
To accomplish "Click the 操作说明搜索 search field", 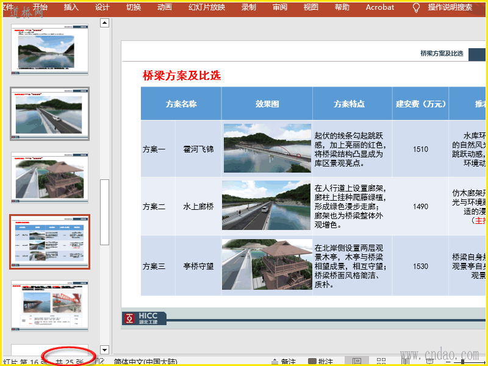I will [450, 7].
